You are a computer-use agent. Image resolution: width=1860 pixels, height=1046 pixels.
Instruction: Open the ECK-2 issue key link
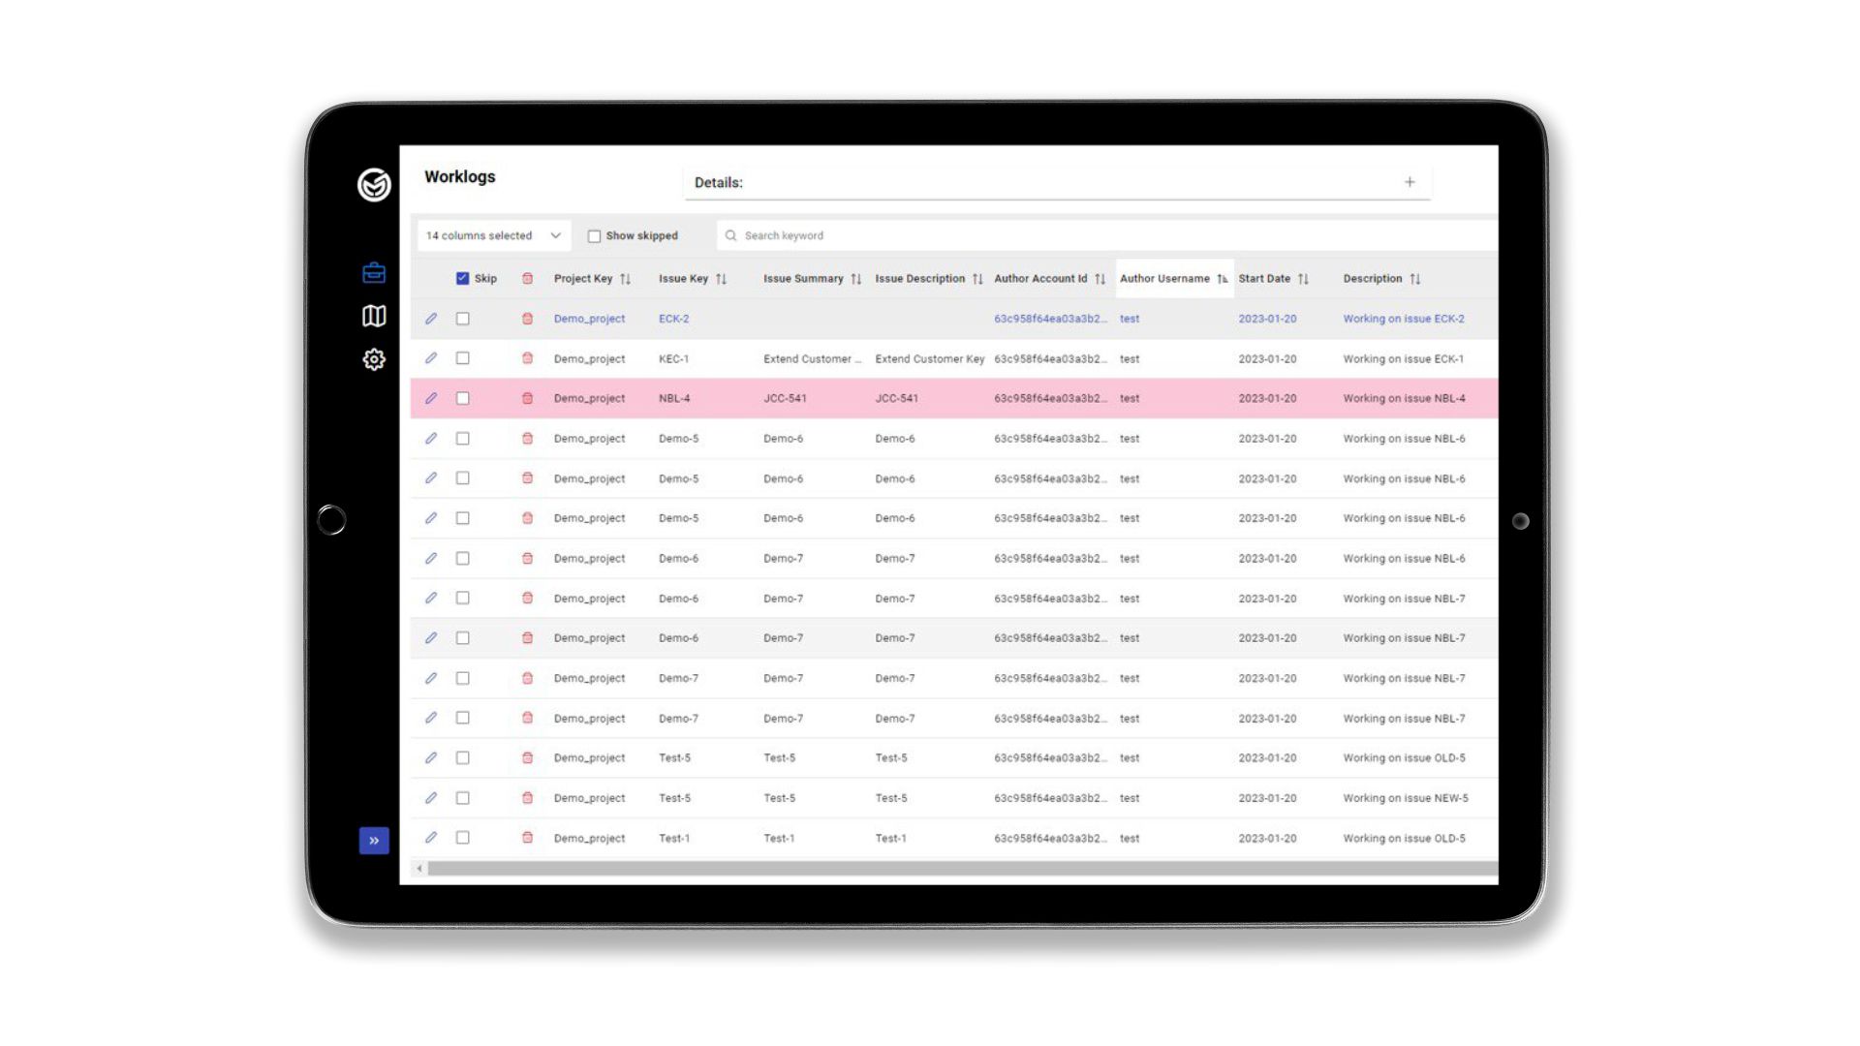tap(674, 319)
